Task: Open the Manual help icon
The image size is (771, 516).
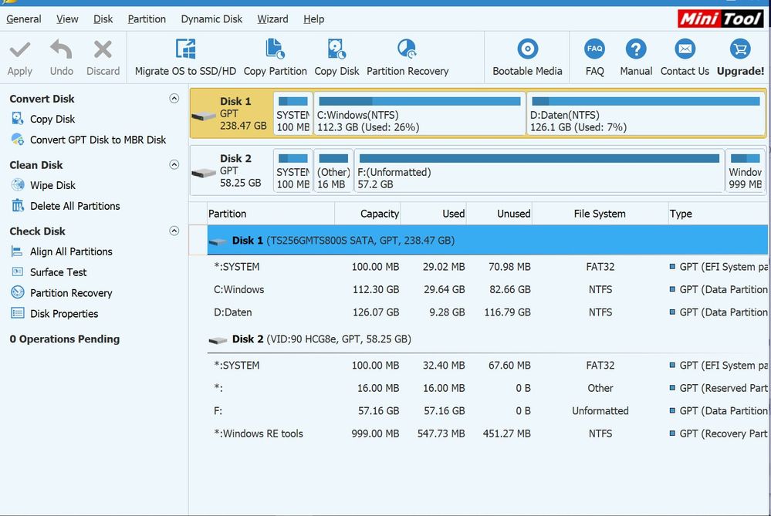Action: pyautogui.click(x=636, y=51)
